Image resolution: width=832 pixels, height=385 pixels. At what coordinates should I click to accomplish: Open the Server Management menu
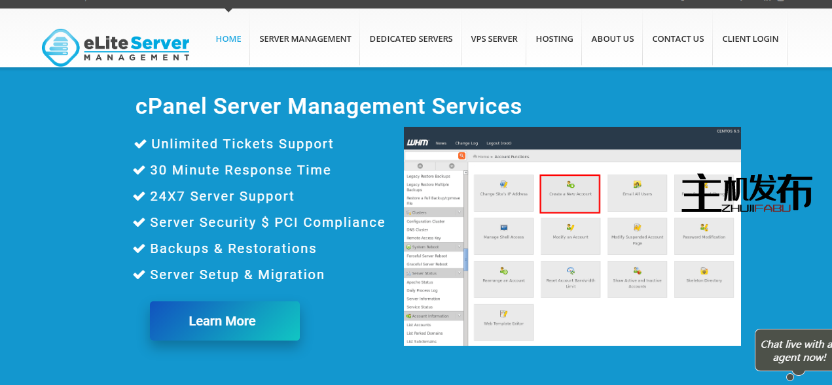click(305, 39)
